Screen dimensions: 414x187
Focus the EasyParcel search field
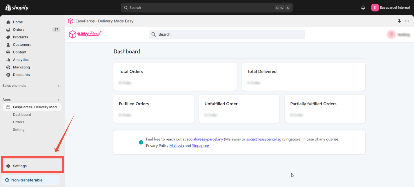[x=227, y=34]
